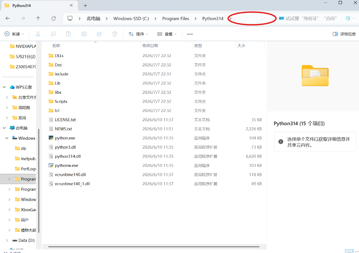Click Python314 breadcrumb segment
Viewport: 359px width, 253px height.
pos(213,19)
